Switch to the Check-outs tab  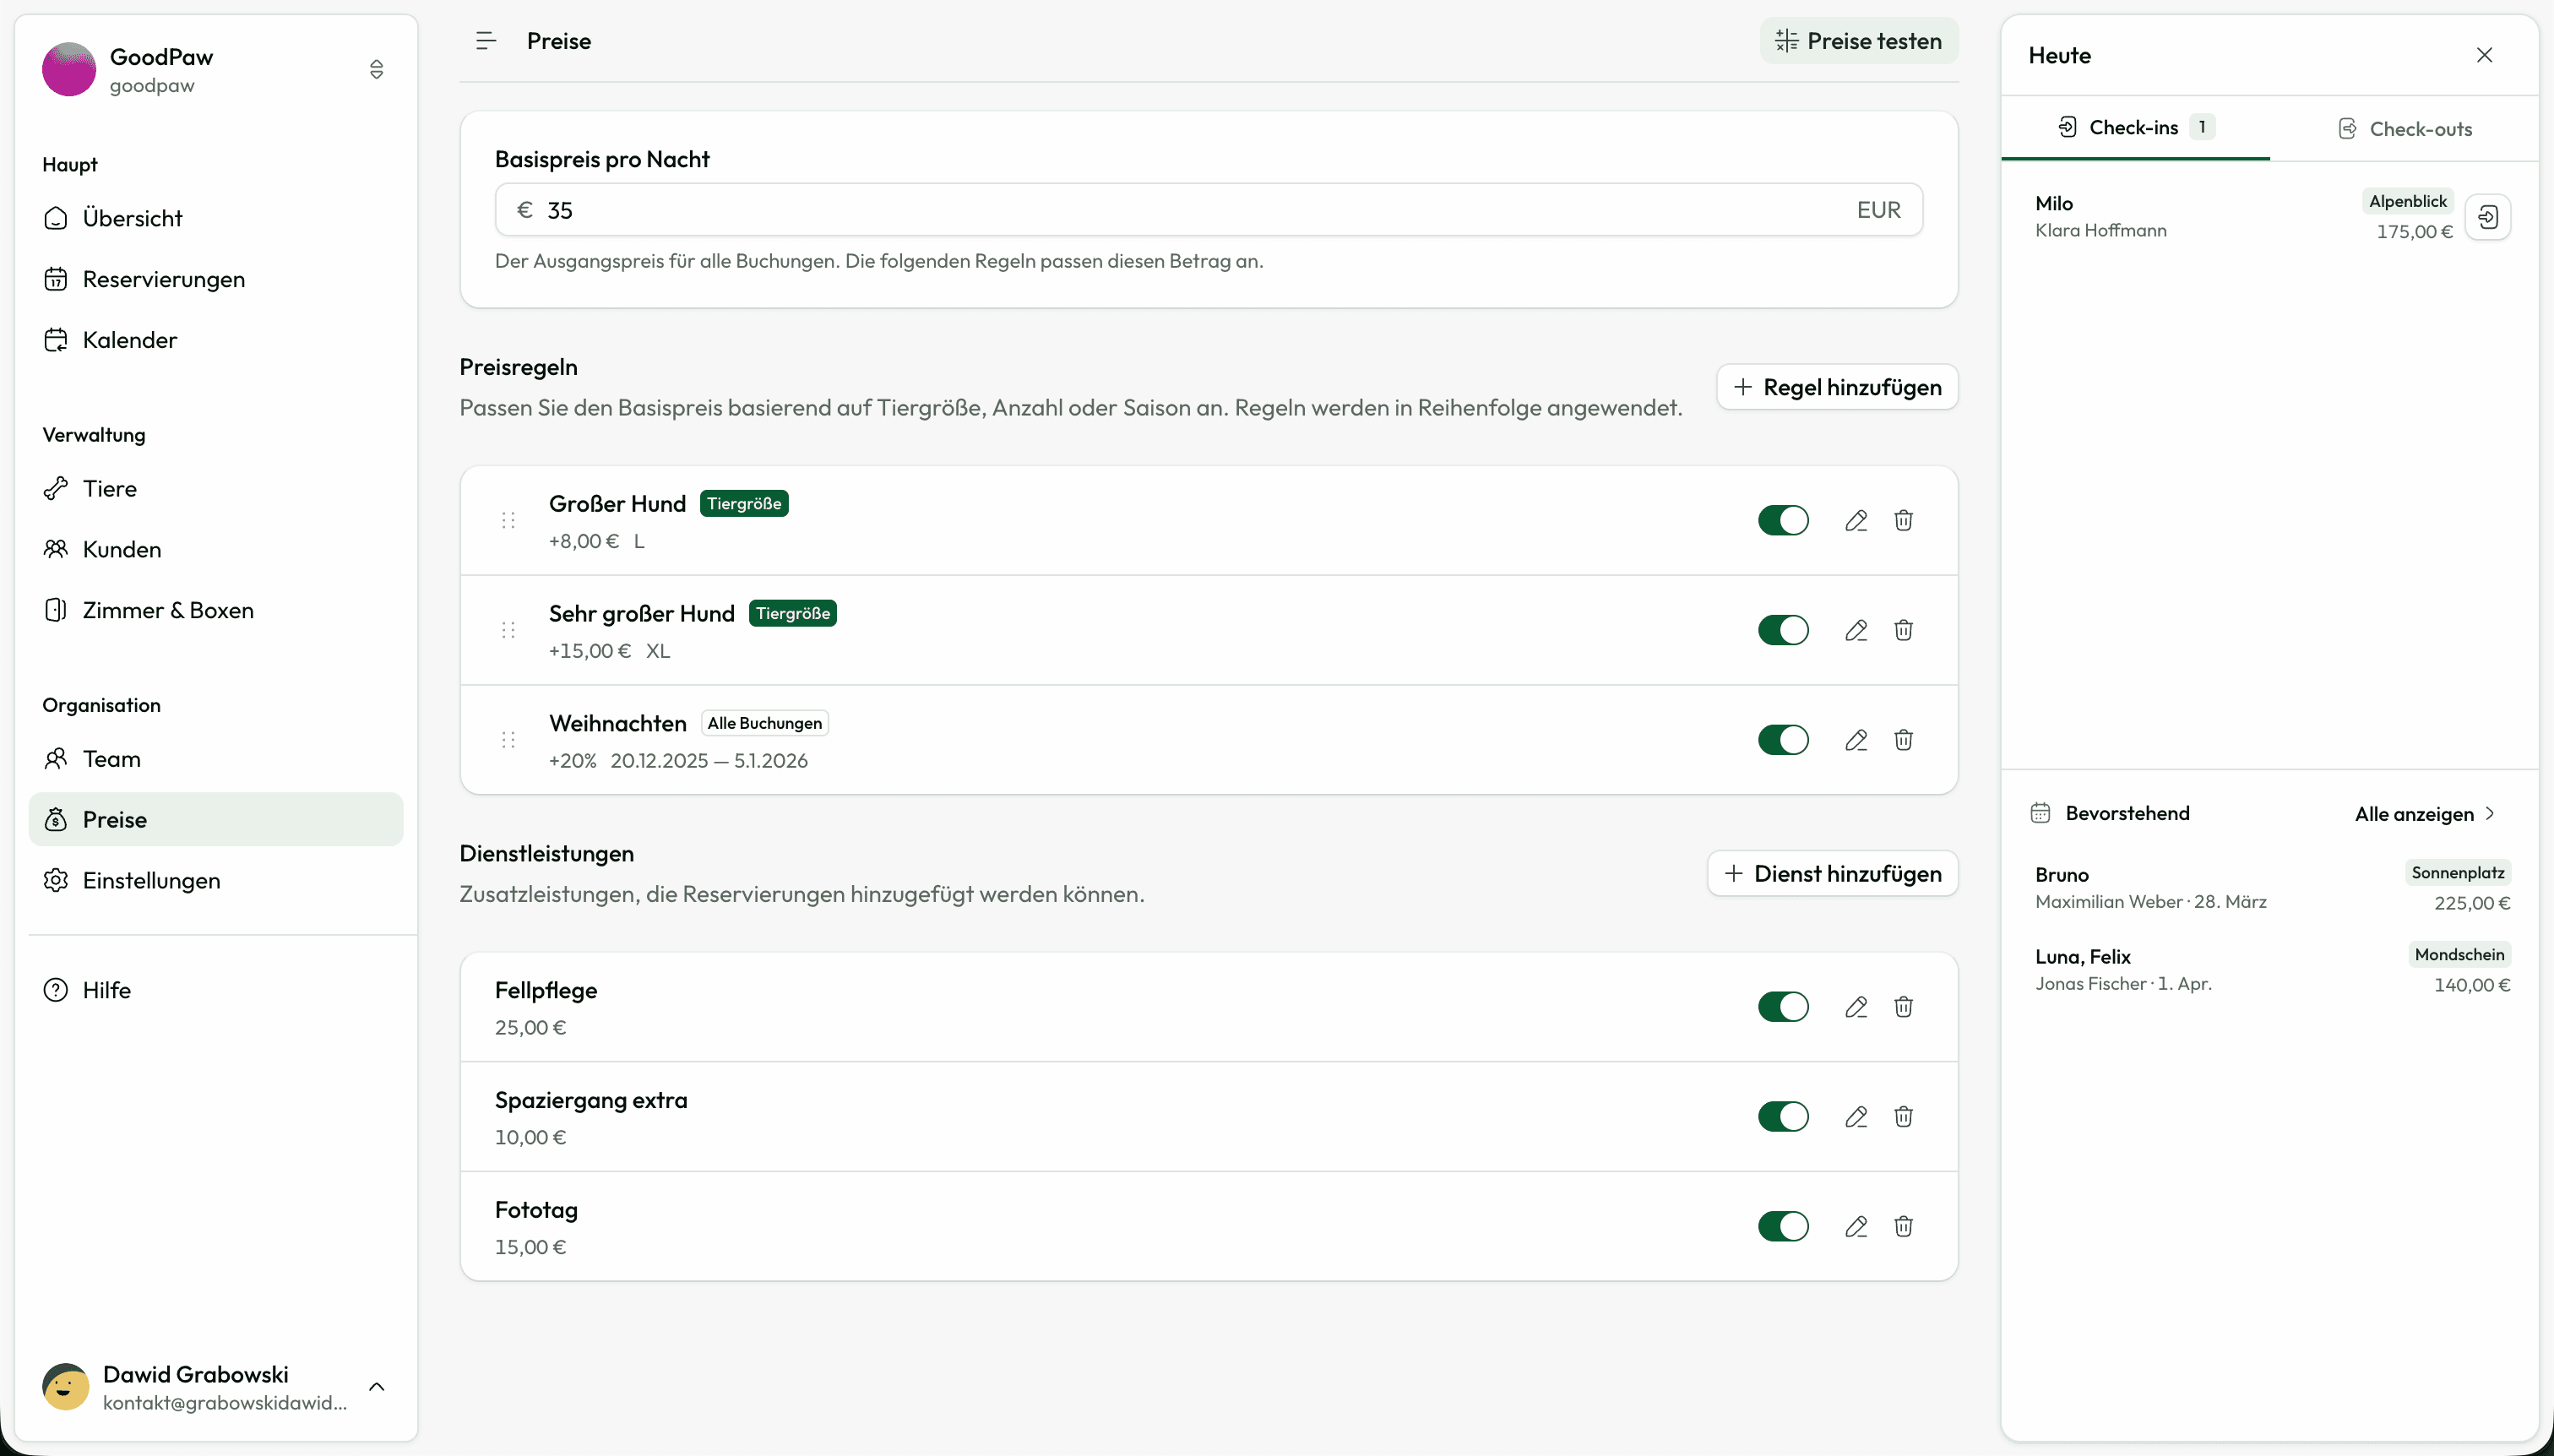[2405, 129]
